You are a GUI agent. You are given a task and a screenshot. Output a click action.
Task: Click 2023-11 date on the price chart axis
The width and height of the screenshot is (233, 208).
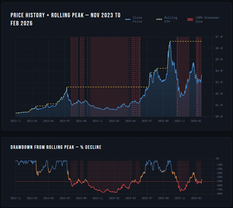tap(16, 121)
